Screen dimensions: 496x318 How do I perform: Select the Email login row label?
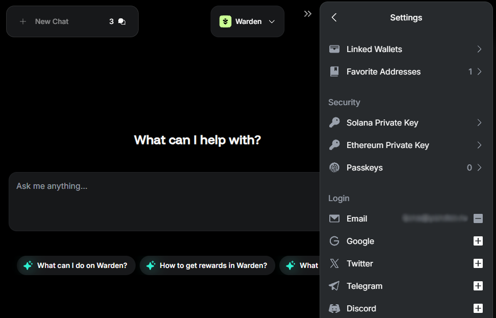(x=357, y=218)
